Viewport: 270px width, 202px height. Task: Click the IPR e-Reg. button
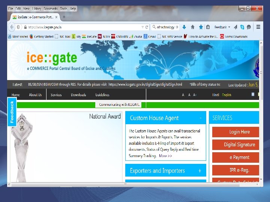[x=235, y=170]
